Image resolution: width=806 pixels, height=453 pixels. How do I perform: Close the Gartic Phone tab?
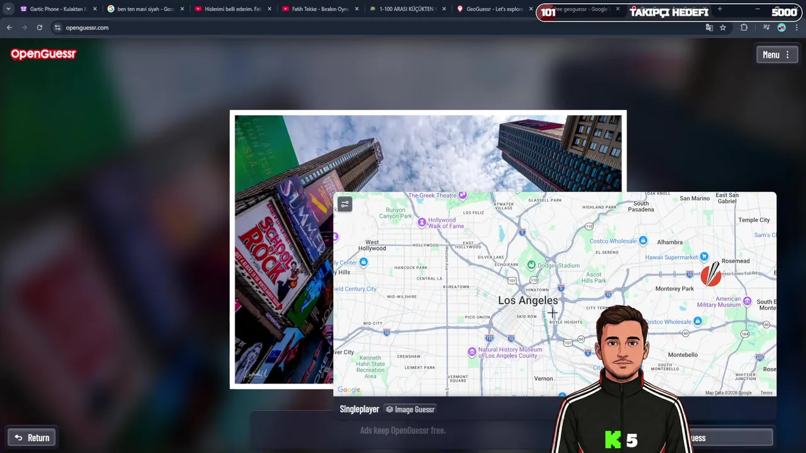[95, 9]
